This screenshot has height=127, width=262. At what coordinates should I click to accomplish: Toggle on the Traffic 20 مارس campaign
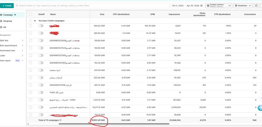41,92
